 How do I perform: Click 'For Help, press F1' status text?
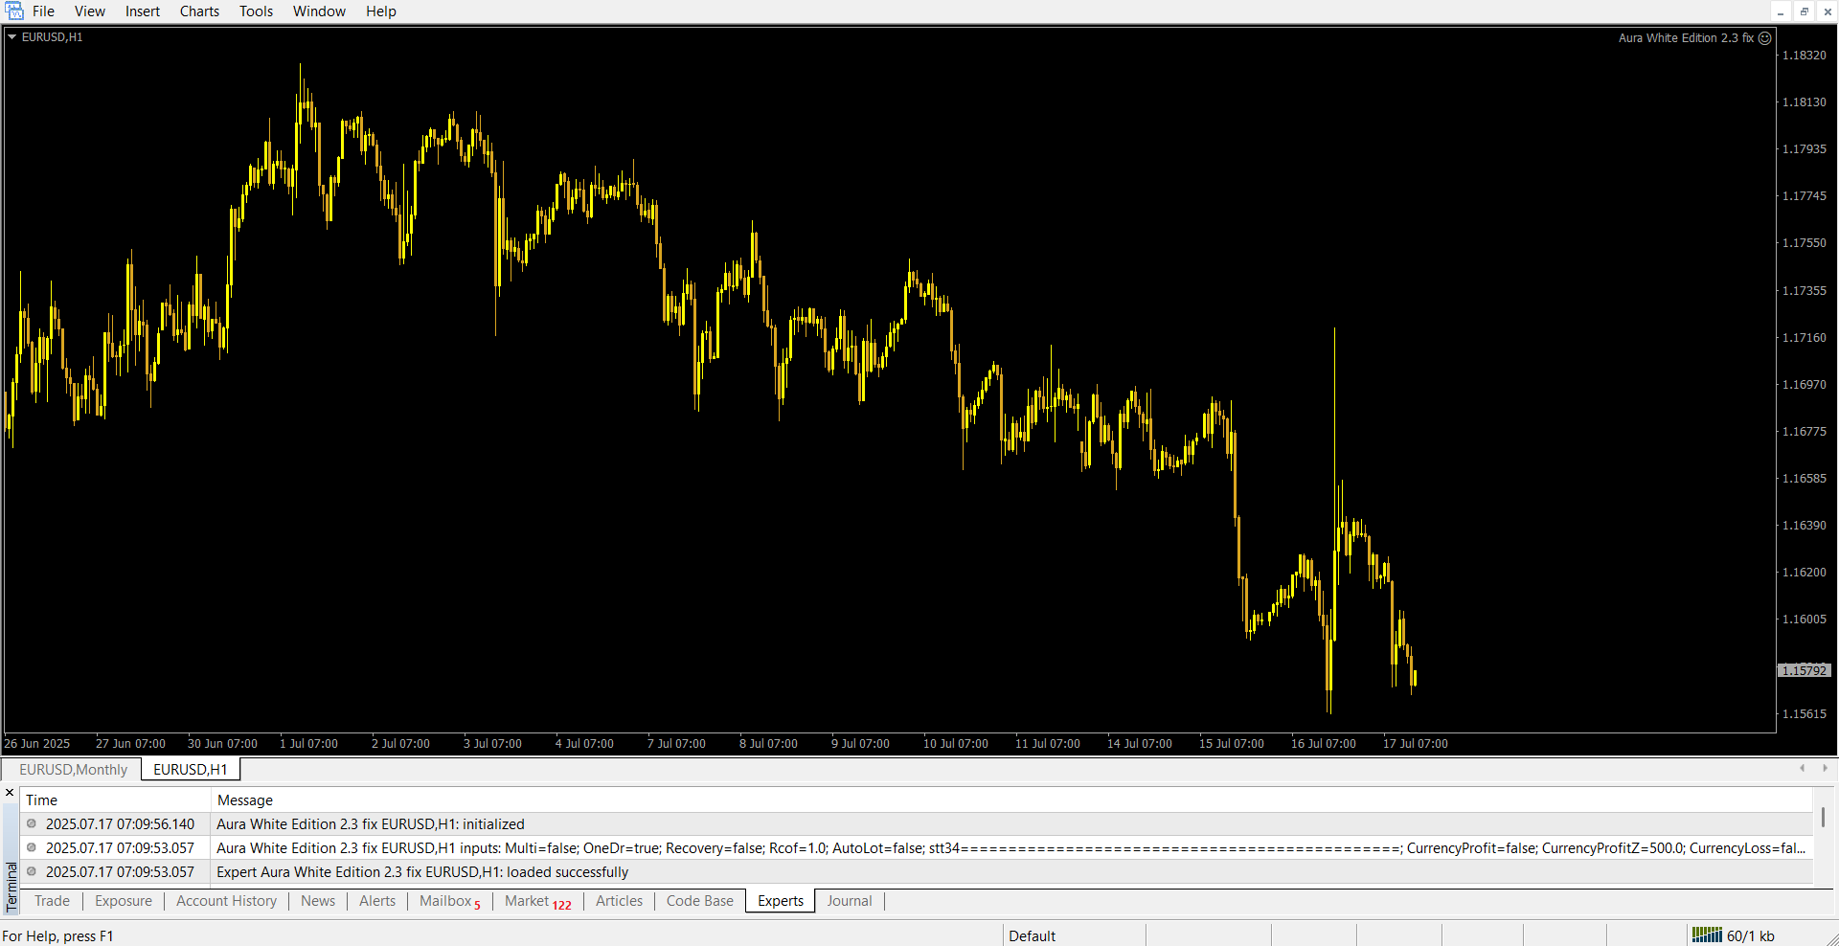57,935
